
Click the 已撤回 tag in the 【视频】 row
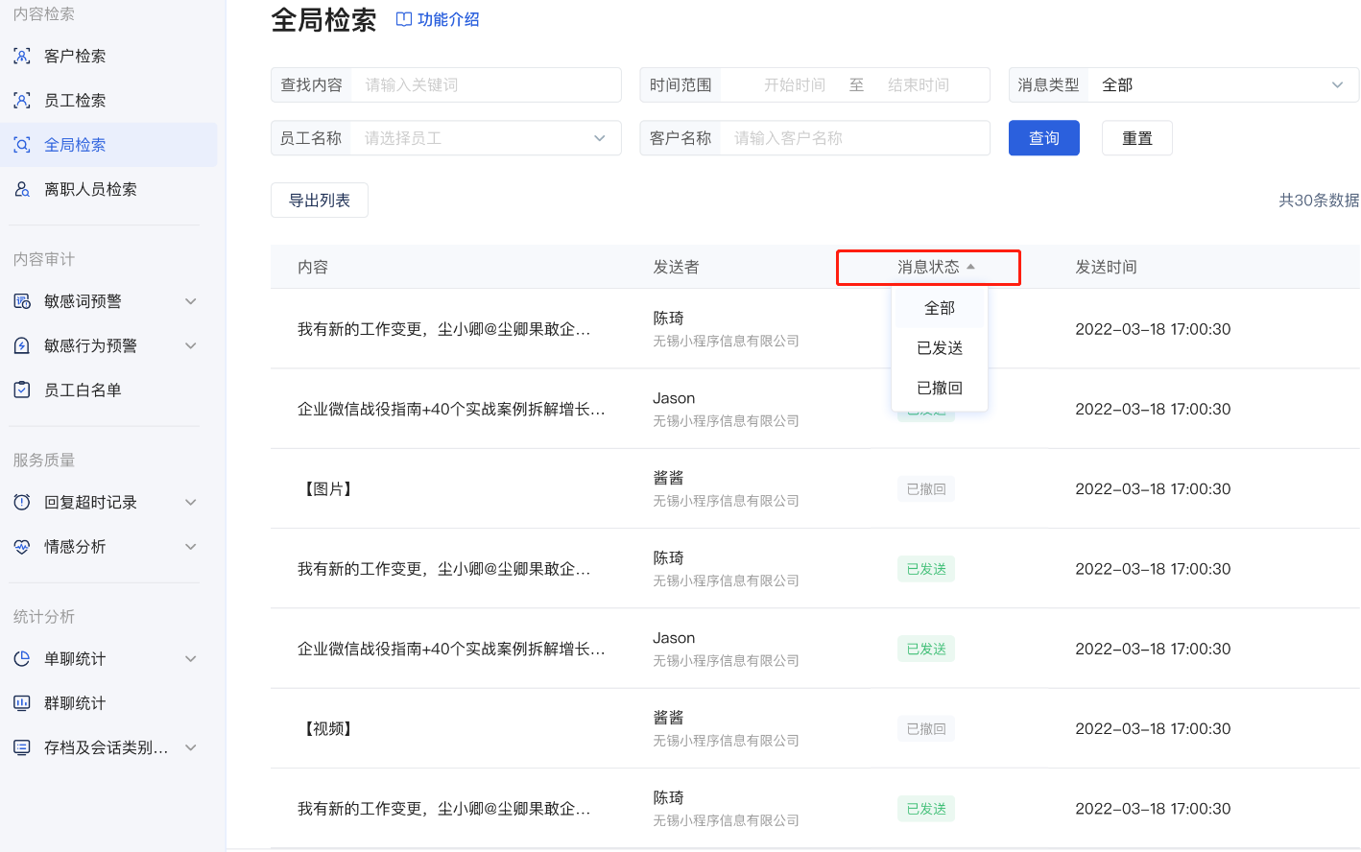coord(926,729)
